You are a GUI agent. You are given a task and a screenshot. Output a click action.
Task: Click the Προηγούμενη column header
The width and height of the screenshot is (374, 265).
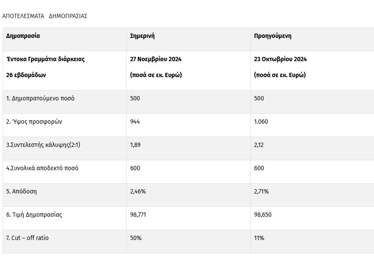[273, 36]
